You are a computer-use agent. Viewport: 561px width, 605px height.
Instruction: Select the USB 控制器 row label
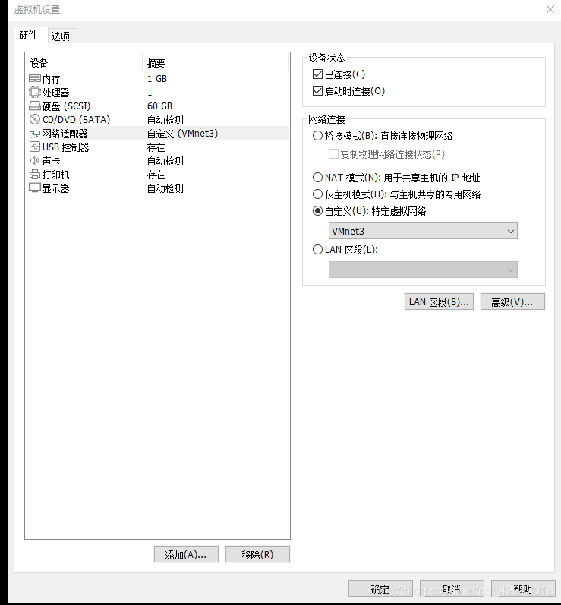(x=65, y=147)
